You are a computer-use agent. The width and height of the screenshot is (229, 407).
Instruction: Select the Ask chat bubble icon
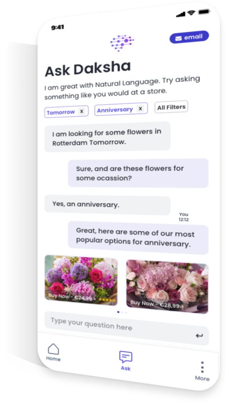126,357
